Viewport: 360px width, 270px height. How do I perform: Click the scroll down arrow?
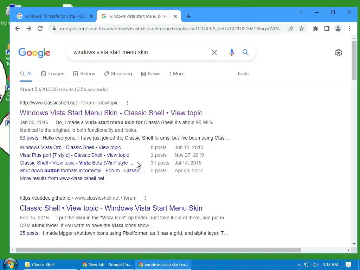pos(354,244)
